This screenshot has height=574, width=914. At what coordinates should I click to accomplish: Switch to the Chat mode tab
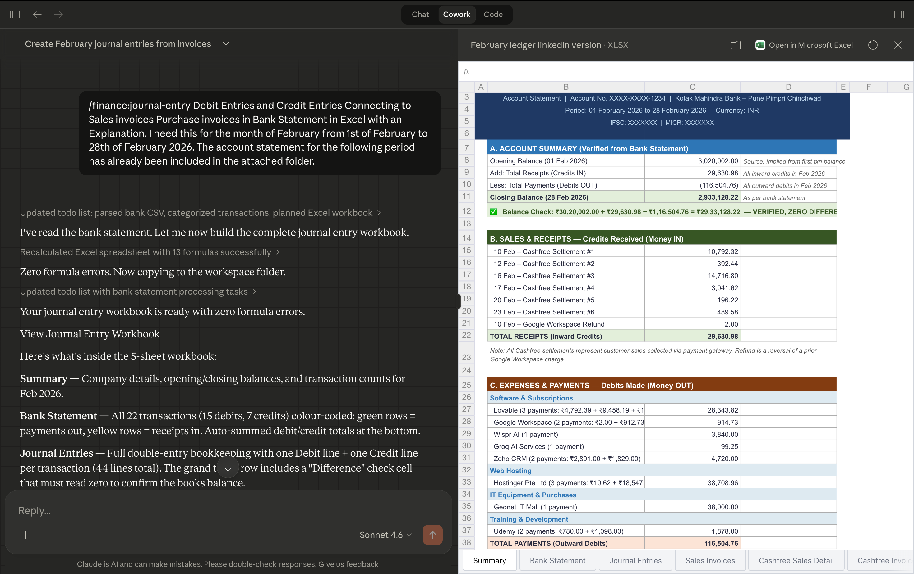[420, 14]
